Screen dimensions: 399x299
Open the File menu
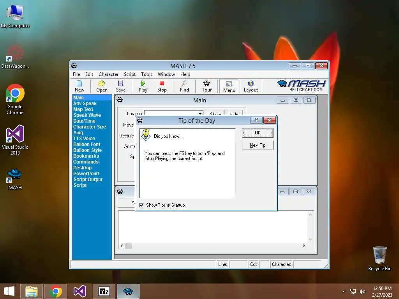click(76, 74)
